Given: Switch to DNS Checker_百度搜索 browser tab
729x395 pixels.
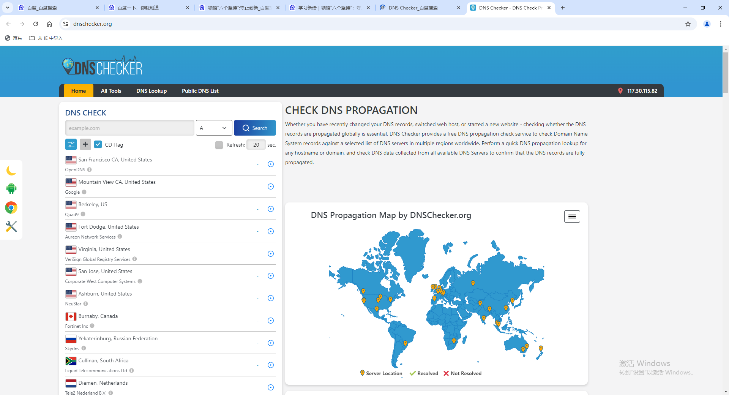Looking at the screenshot, I should (x=420, y=8).
